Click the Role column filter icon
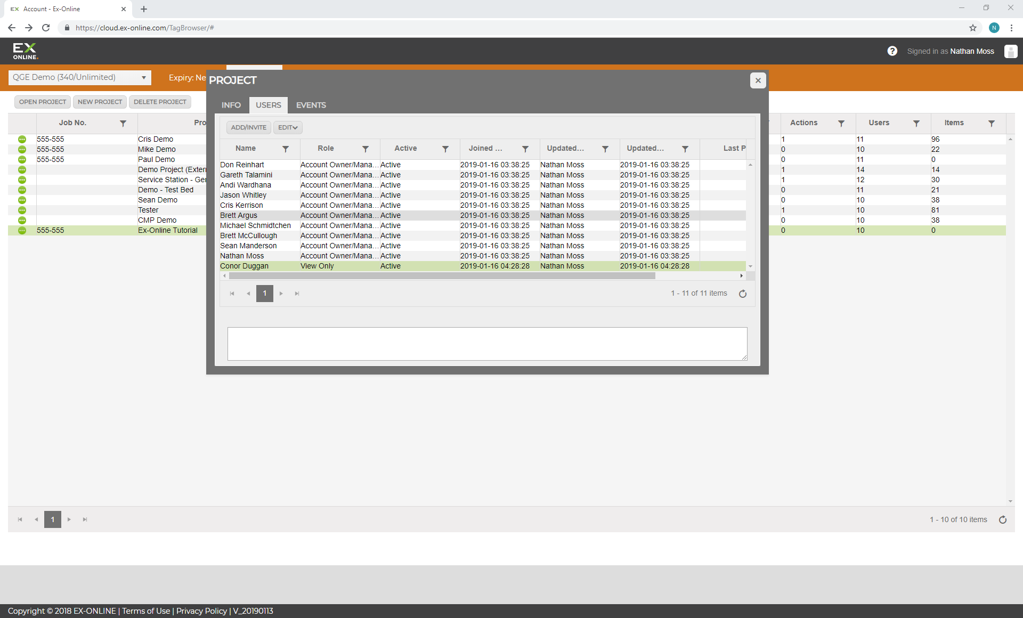 [366, 149]
